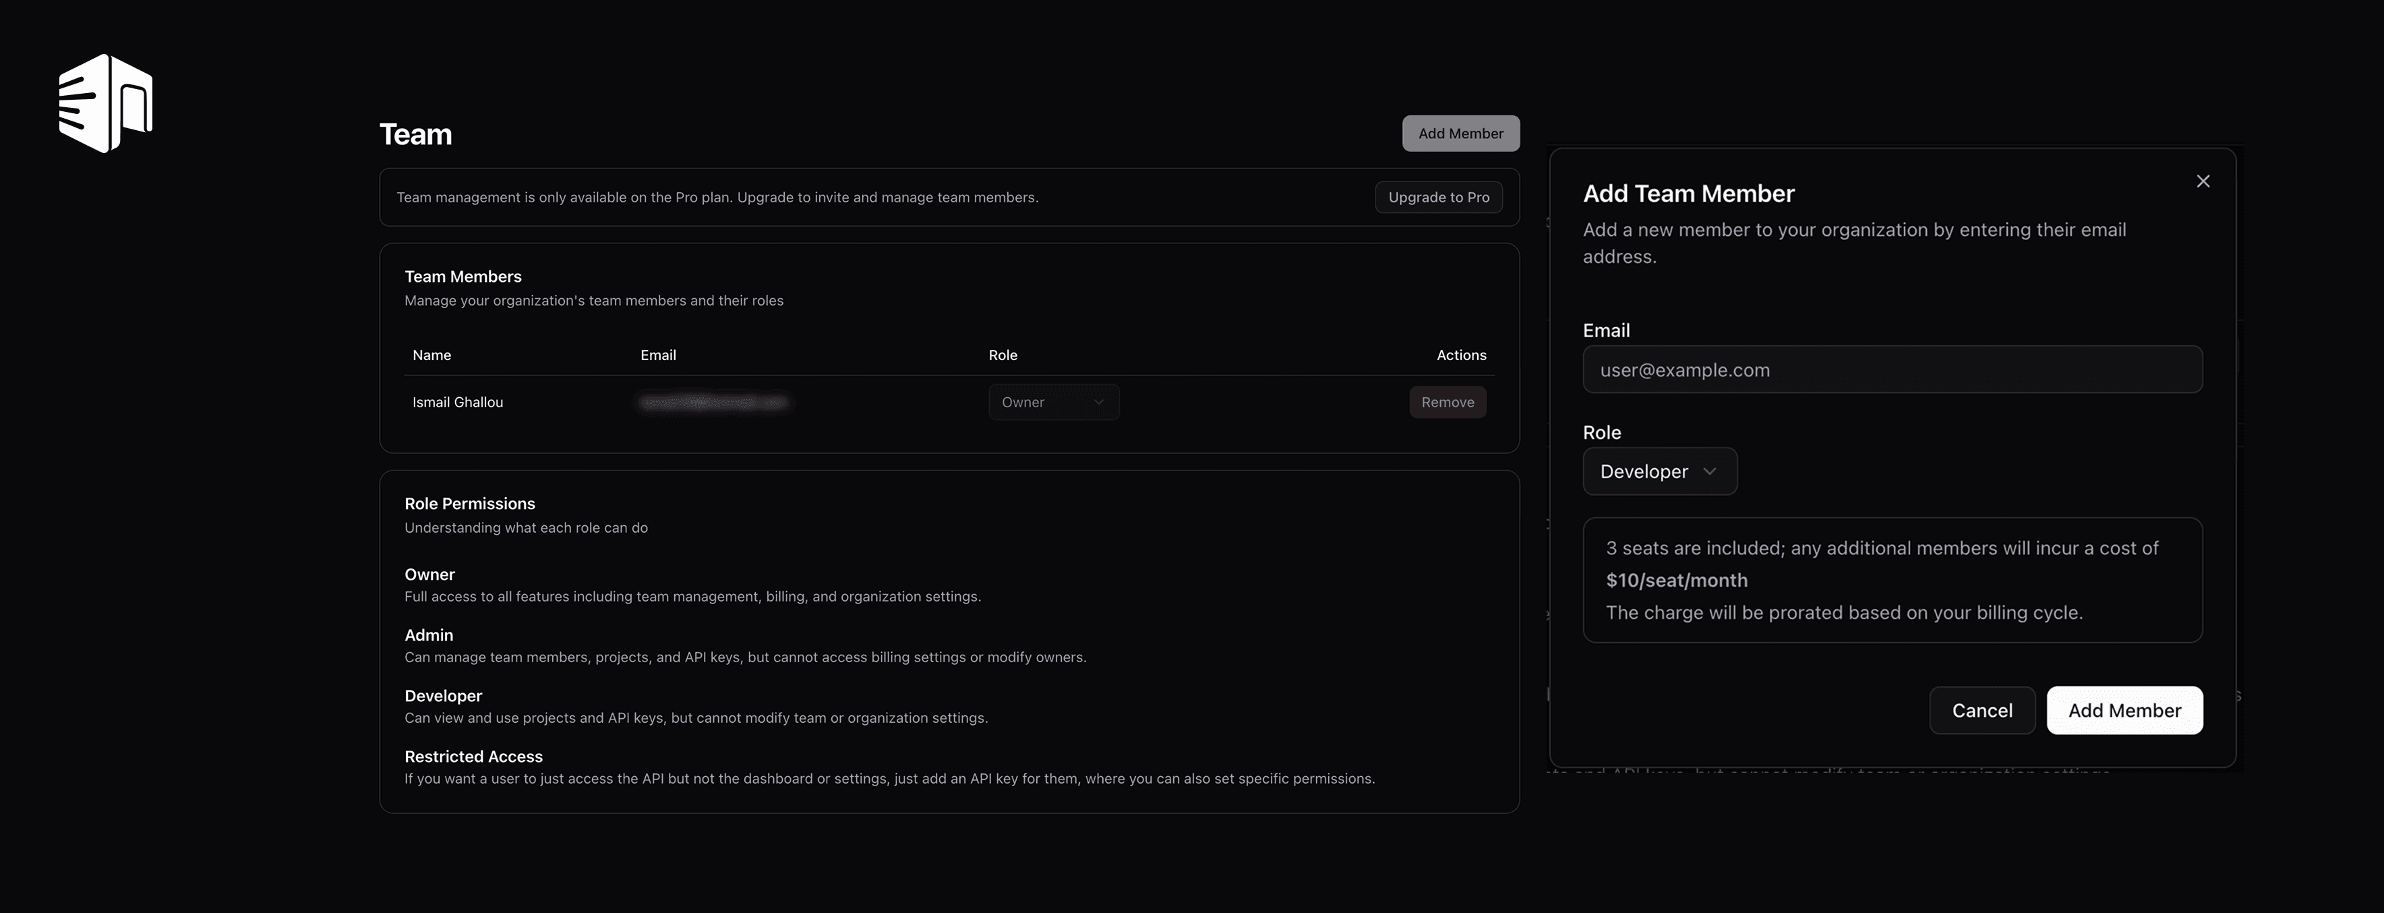Viewport: 2384px width, 913px height.
Task: Click the chevron on the Owner role dropdown
Action: [x=1100, y=402]
